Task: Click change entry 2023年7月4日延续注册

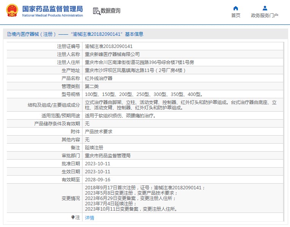Action: (x=111, y=204)
